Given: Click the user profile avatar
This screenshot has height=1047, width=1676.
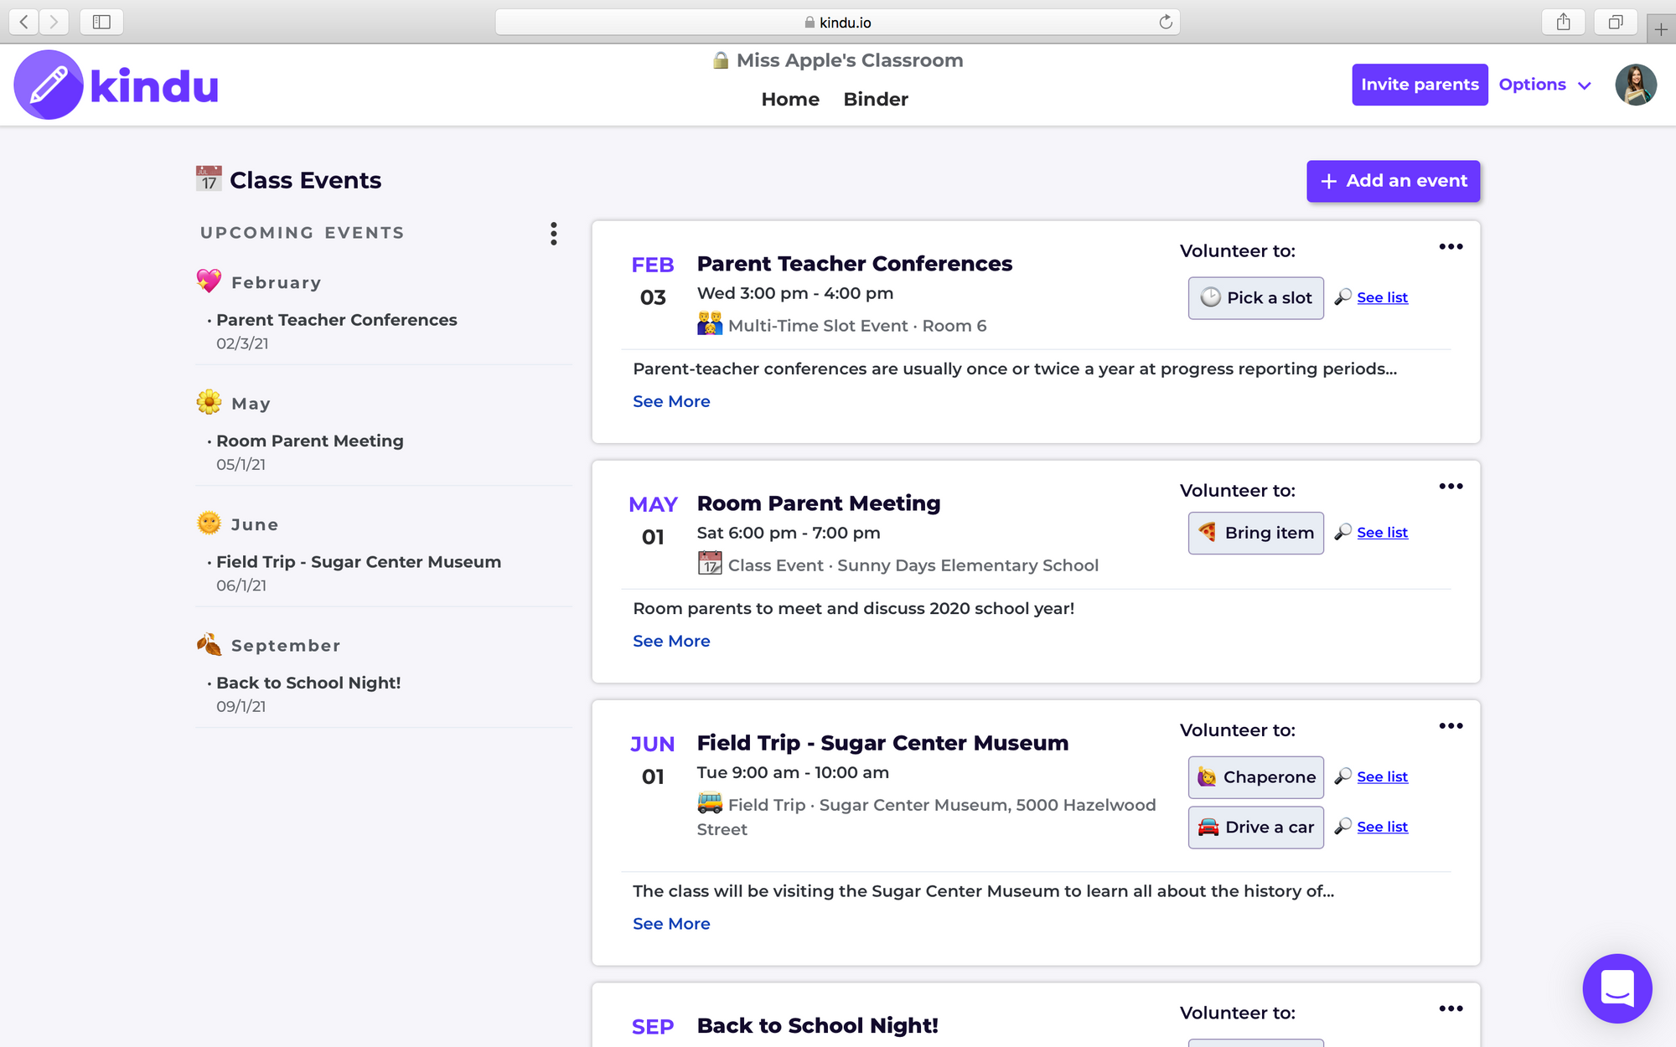Looking at the screenshot, I should coord(1635,85).
